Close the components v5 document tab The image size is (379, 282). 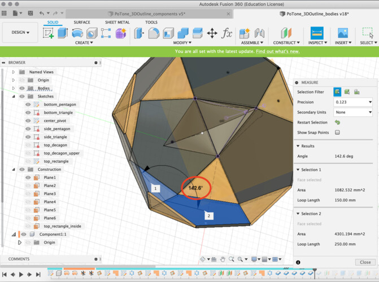point(228,14)
